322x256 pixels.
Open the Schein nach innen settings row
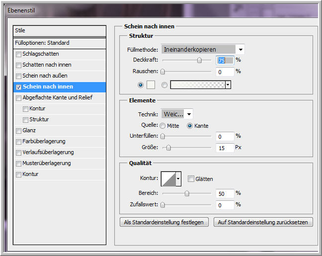pyautogui.click(x=60, y=87)
